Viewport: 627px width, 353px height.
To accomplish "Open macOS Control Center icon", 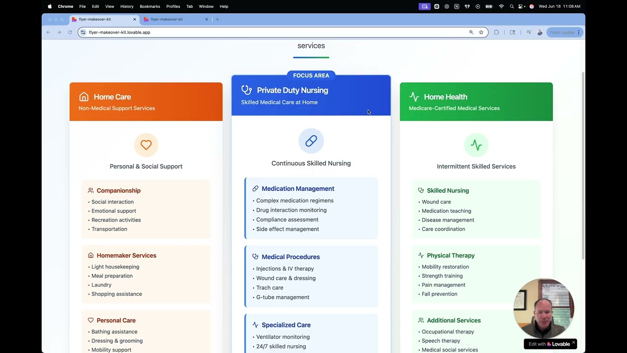I will [522, 6].
